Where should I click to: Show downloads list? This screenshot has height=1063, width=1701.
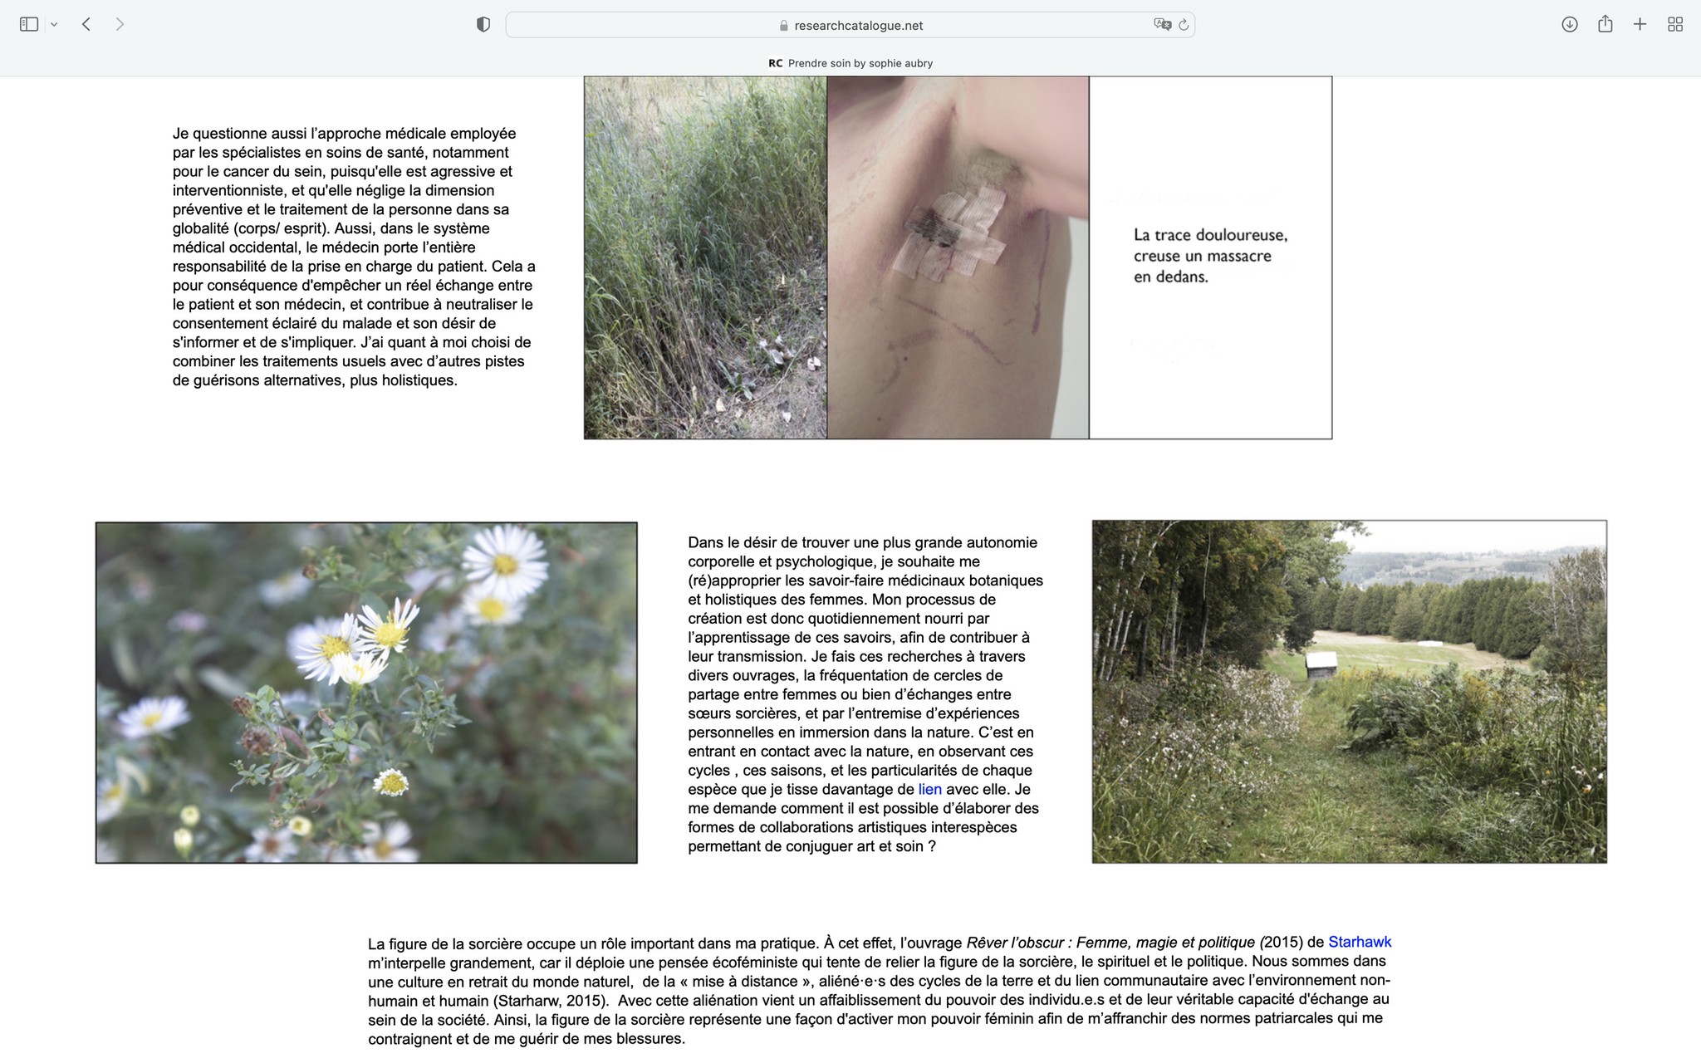click(1569, 24)
